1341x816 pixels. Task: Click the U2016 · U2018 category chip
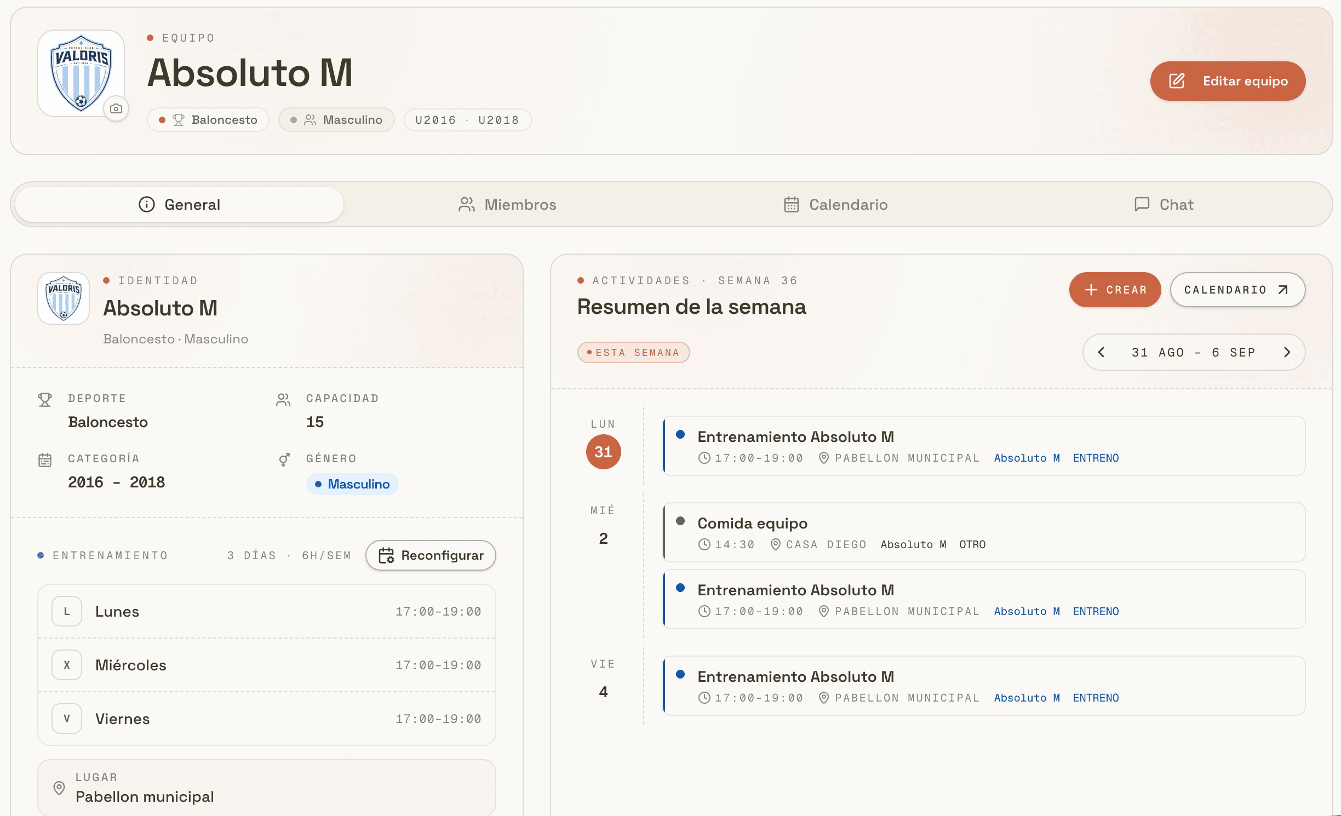pyautogui.click(x=467, y=120)
